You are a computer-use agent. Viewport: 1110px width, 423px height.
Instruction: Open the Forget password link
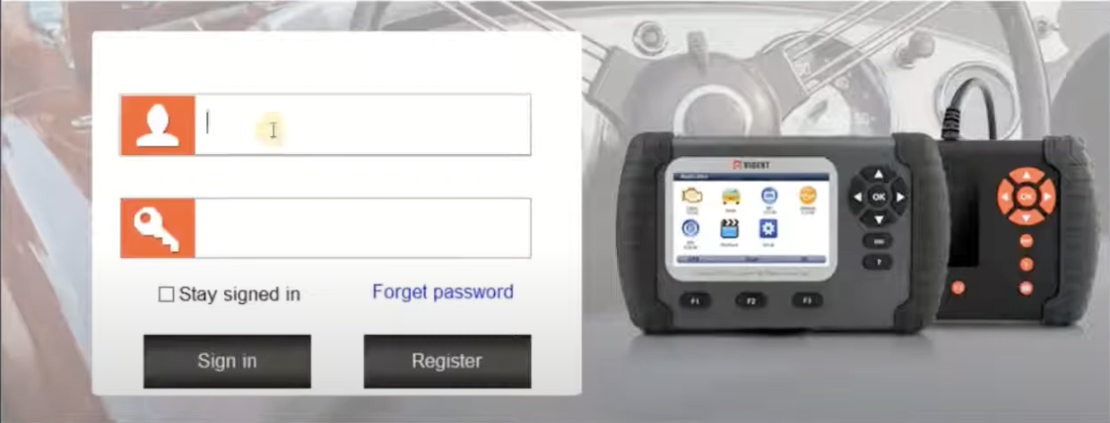point(443,292)
